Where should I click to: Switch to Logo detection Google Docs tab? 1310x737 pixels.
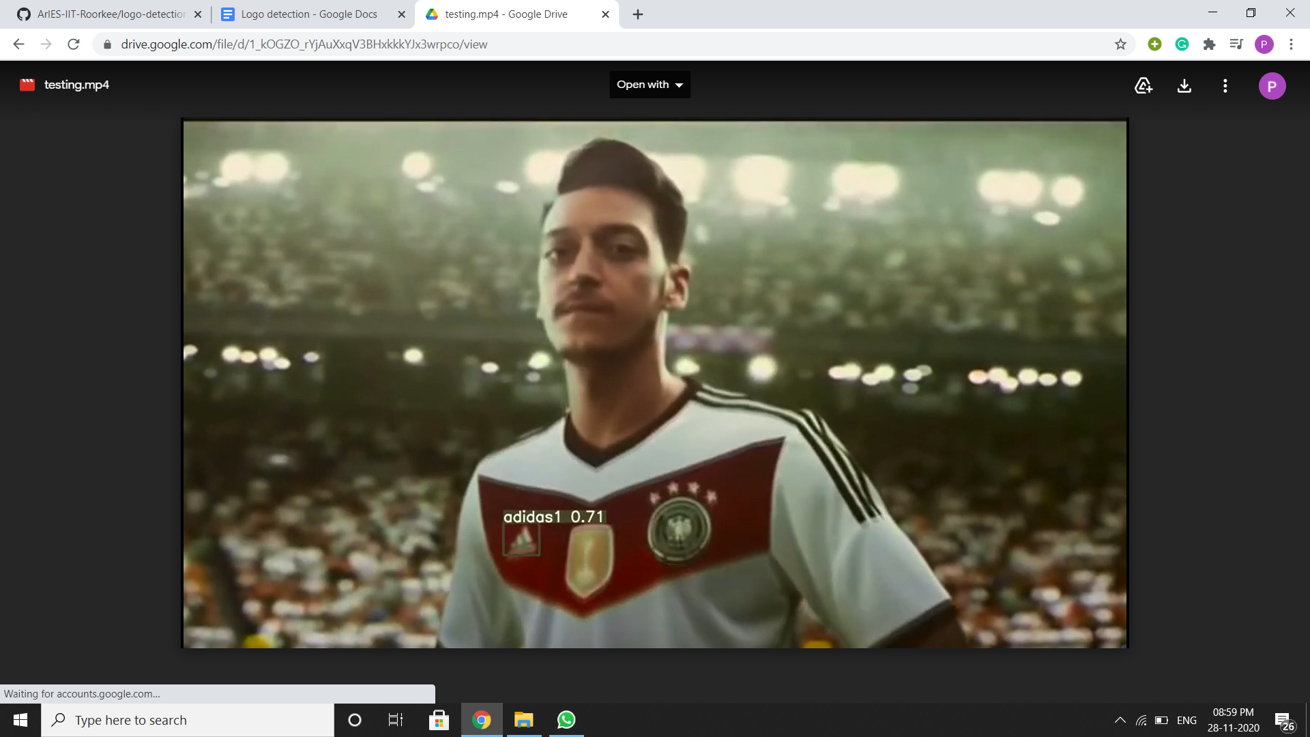(x=308, y=14)
